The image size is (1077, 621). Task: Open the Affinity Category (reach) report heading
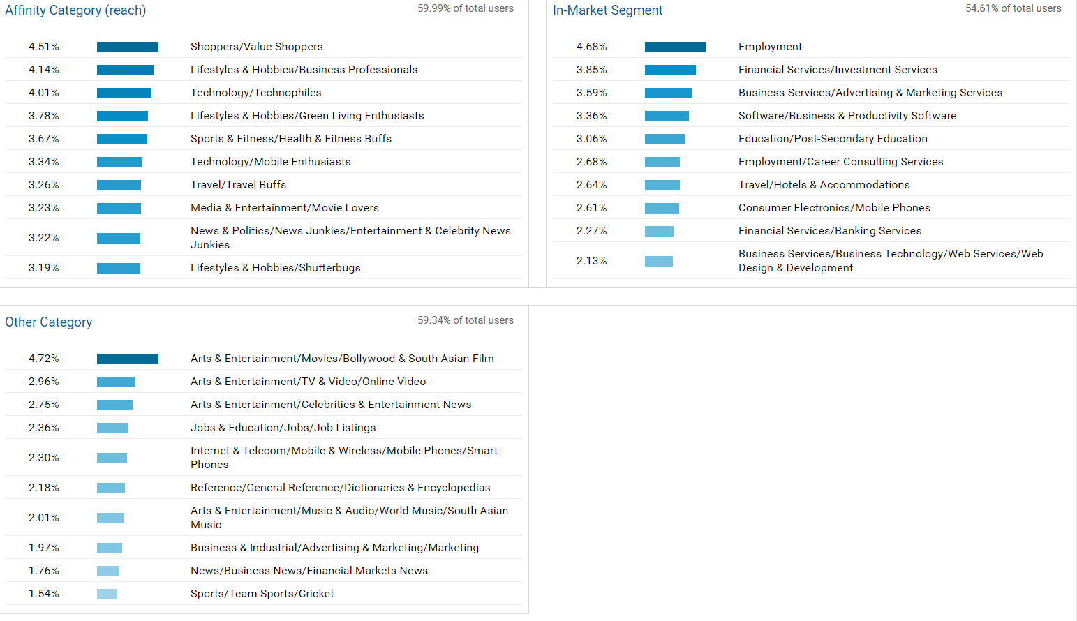(75, 10)
